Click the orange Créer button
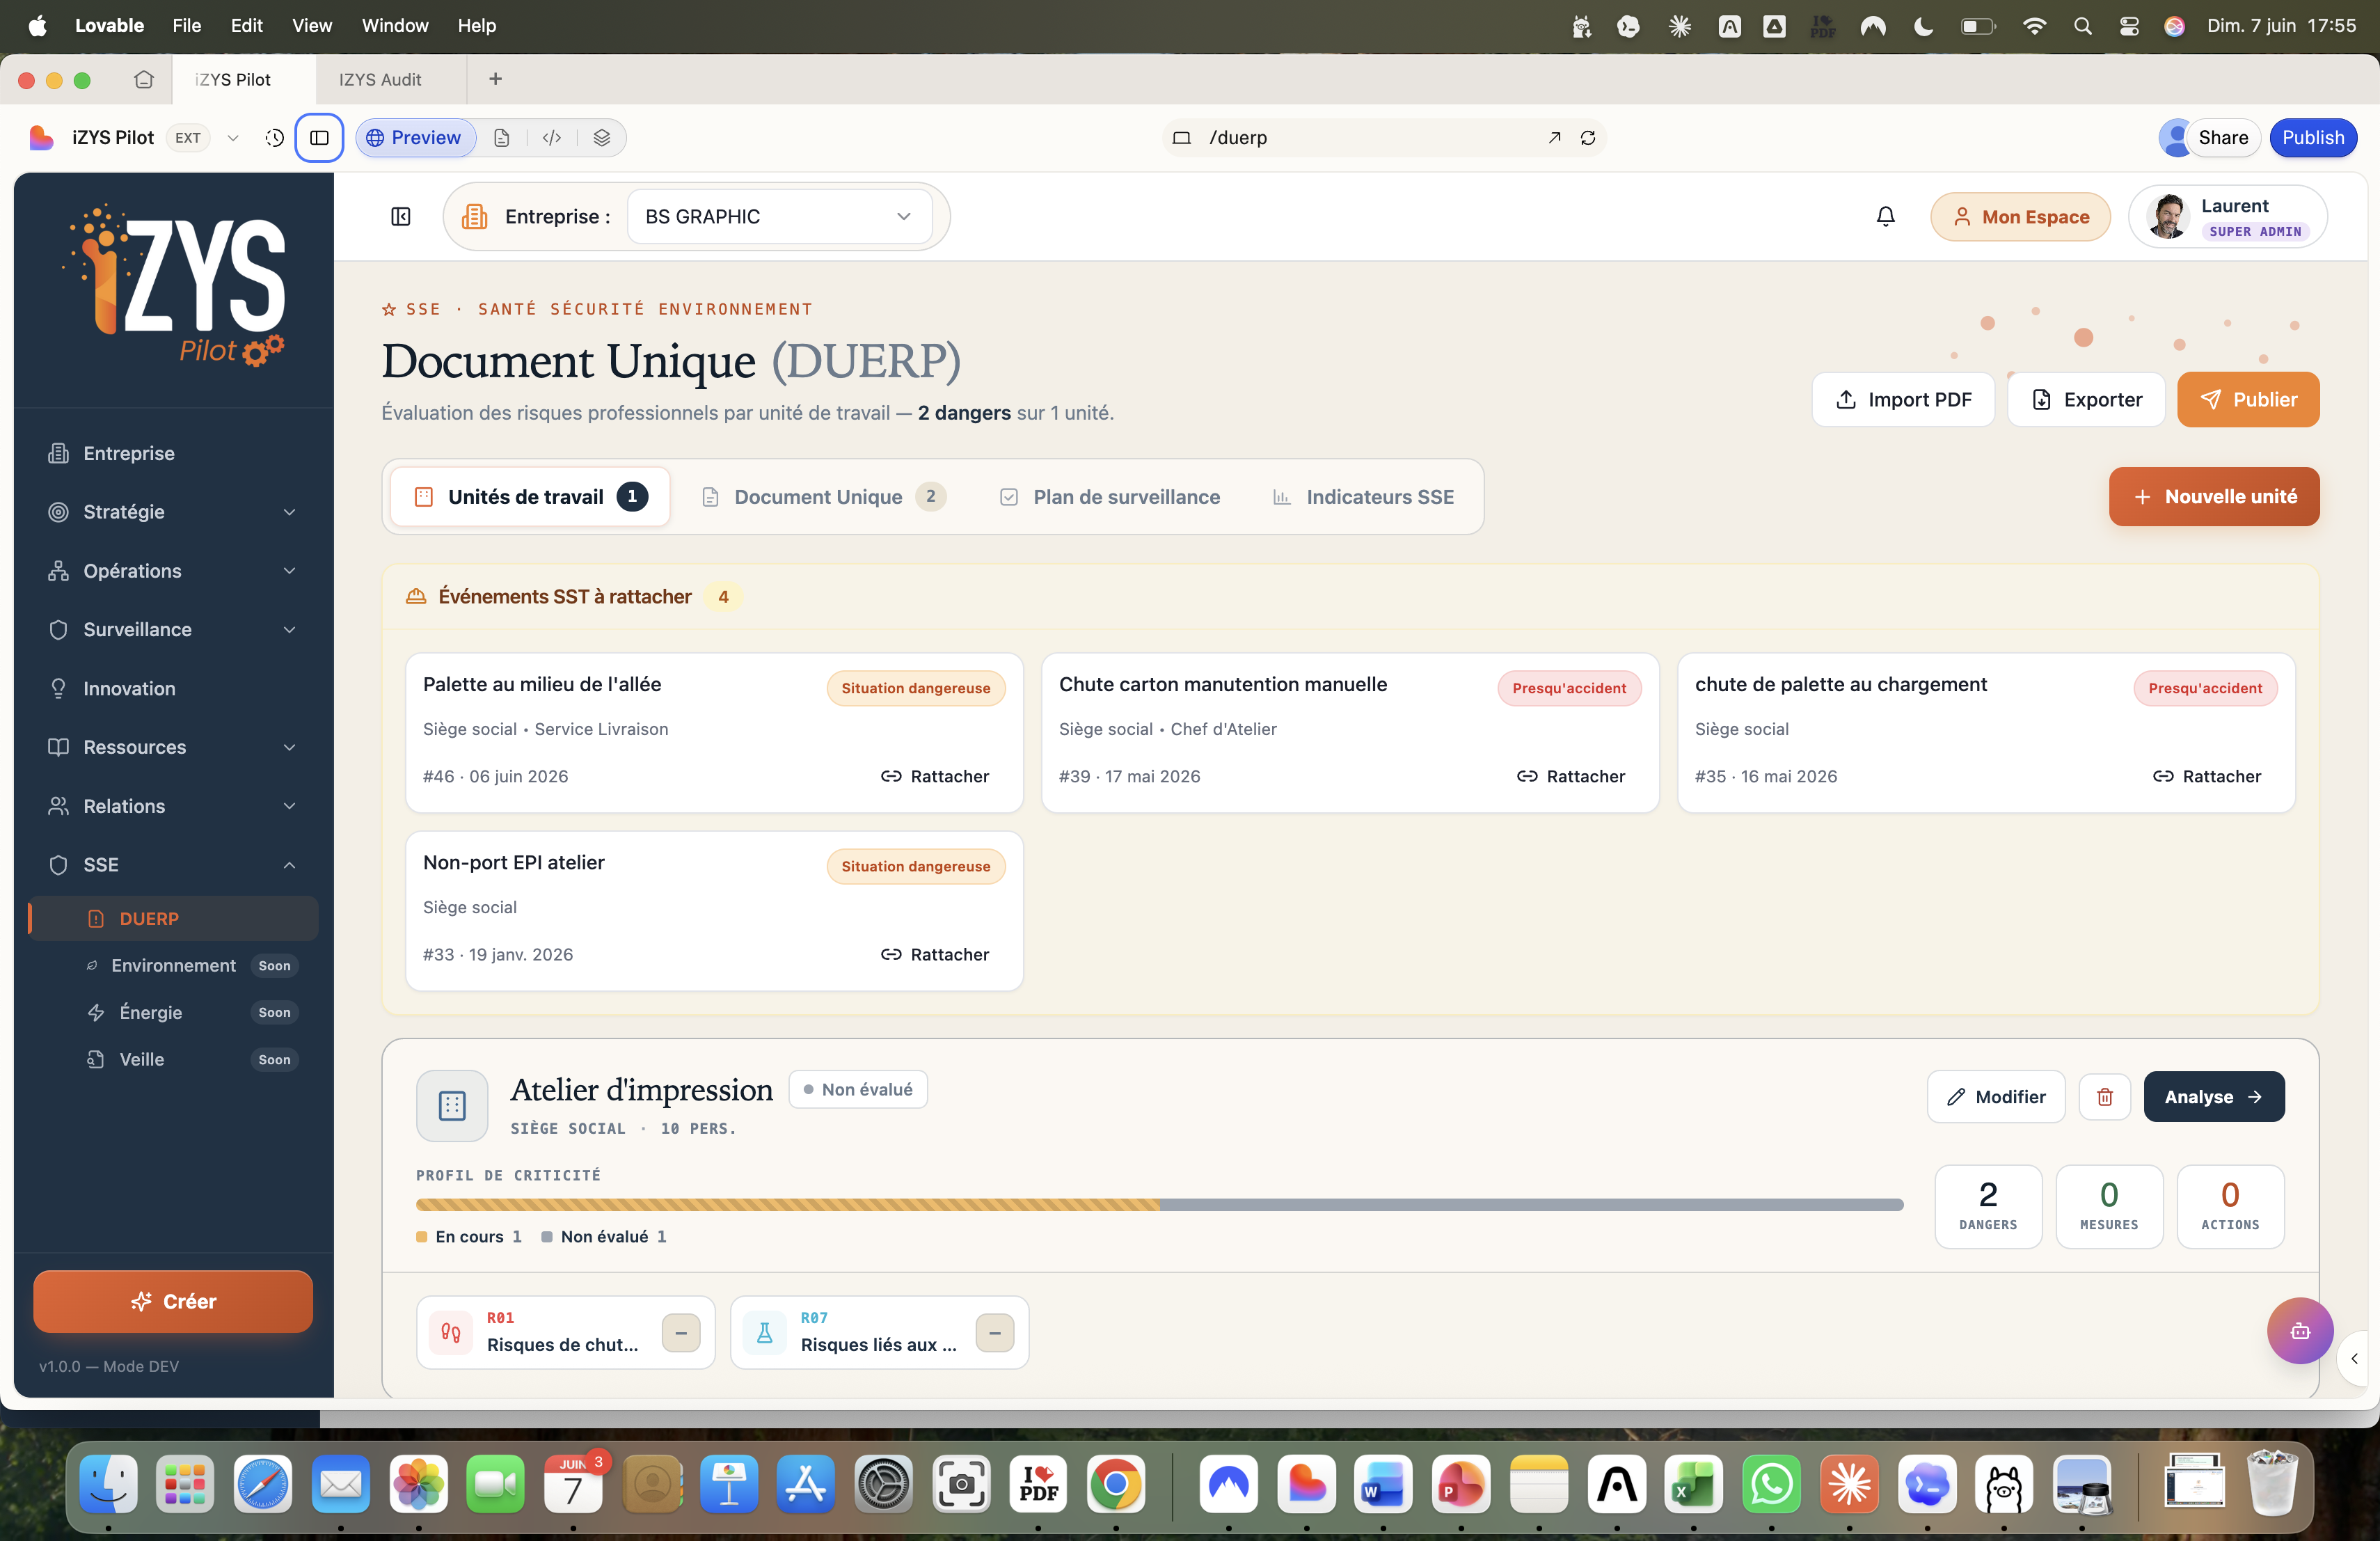This screenshot has height=1541, width=2380. pyautogui.click(x=173, y=1302)
